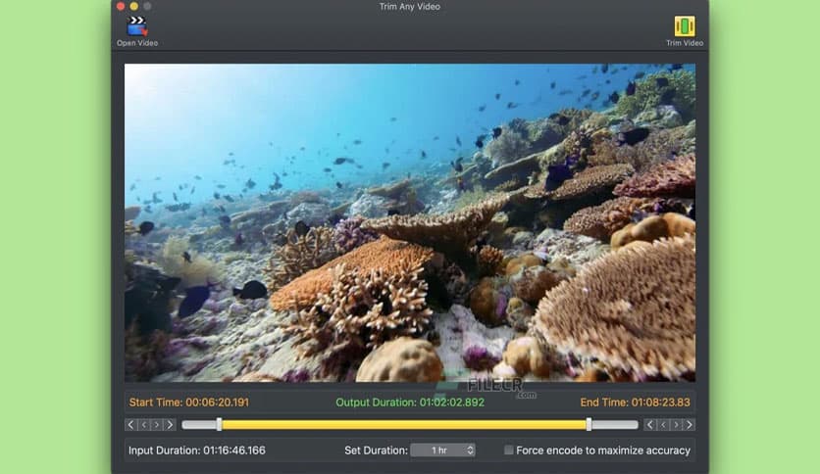Step start time forward with large right arrow
Viewport: 820px width, 474px height.
click(x=170, y=425)
